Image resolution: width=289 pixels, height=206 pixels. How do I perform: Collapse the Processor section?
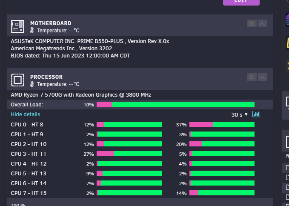click(x=263, y=77)
